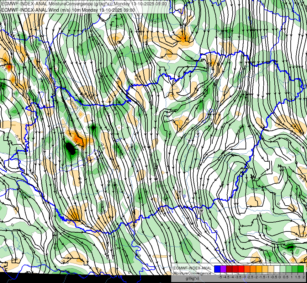This screenshot has width=307, height=283.
Task: Click the legend tick value -5
Action: (220, 277)
